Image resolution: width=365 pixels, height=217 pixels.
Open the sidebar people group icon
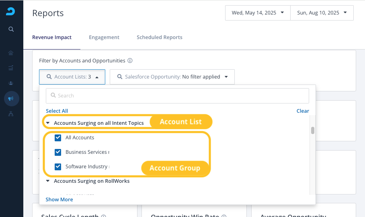(x=11, y=83)
